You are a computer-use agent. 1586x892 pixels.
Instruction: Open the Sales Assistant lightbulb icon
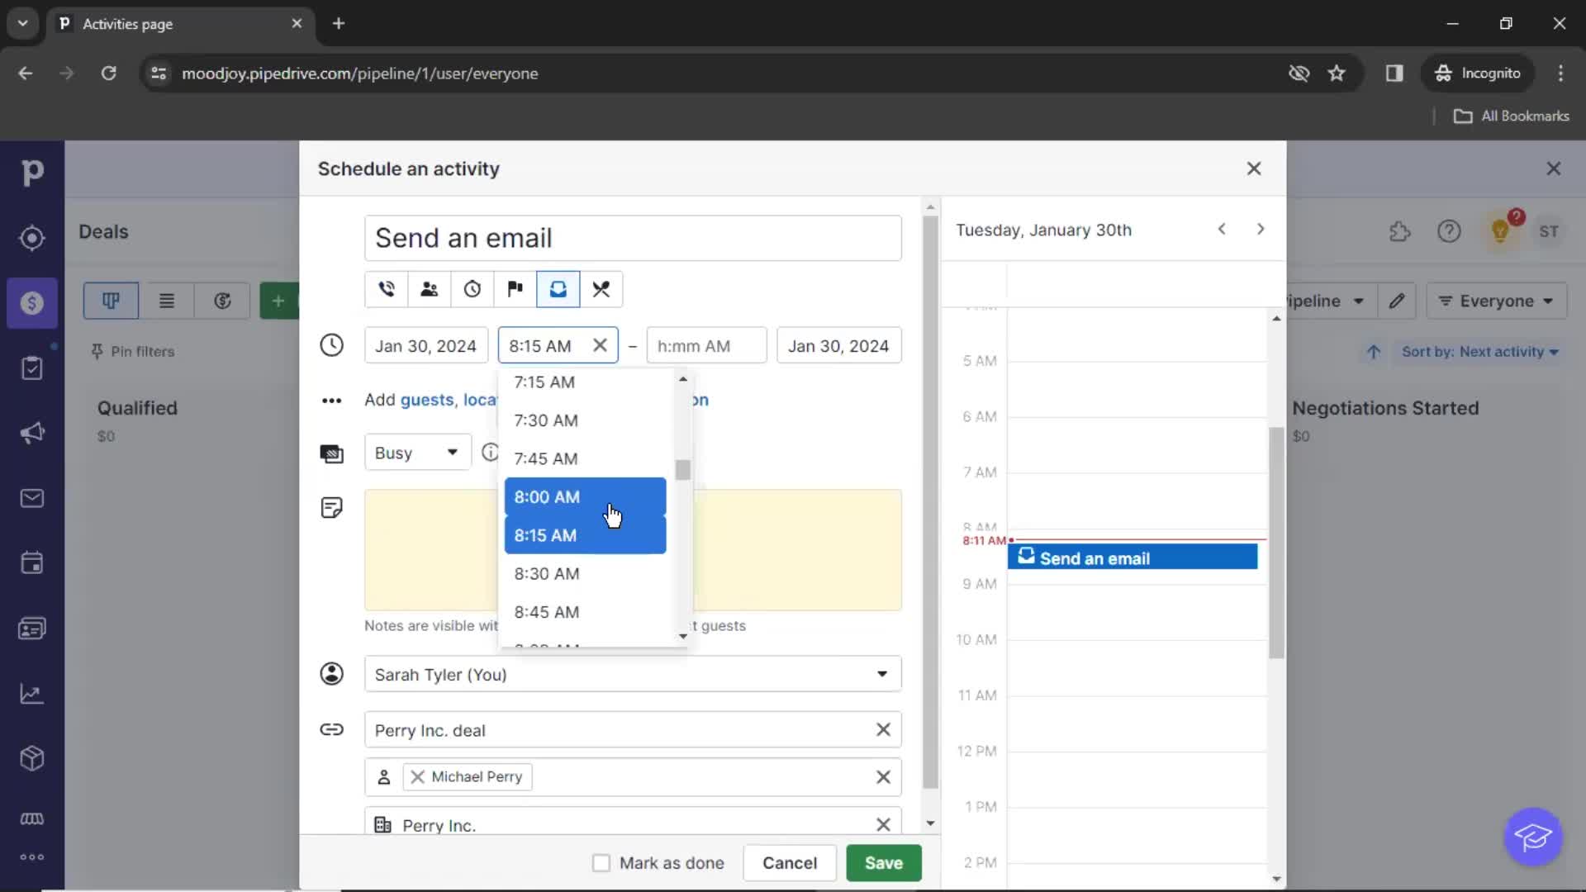(1500, 231)
